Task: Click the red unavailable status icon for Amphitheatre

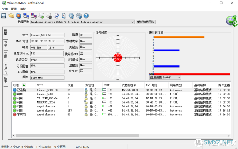Action: (x=15, y=115)
